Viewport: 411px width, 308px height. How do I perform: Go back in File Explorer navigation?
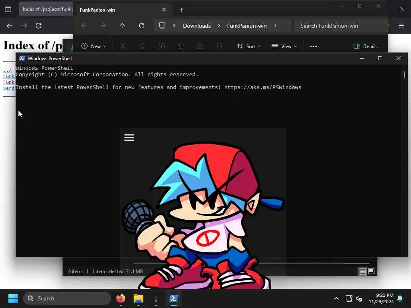[84, 25]
